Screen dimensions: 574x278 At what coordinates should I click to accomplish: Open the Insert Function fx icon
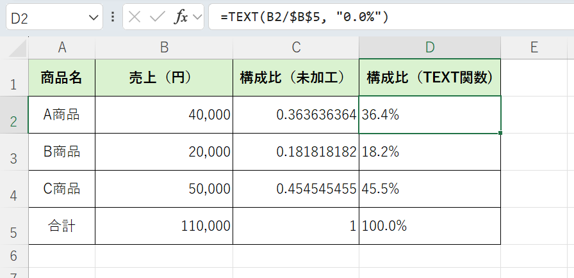181,17
